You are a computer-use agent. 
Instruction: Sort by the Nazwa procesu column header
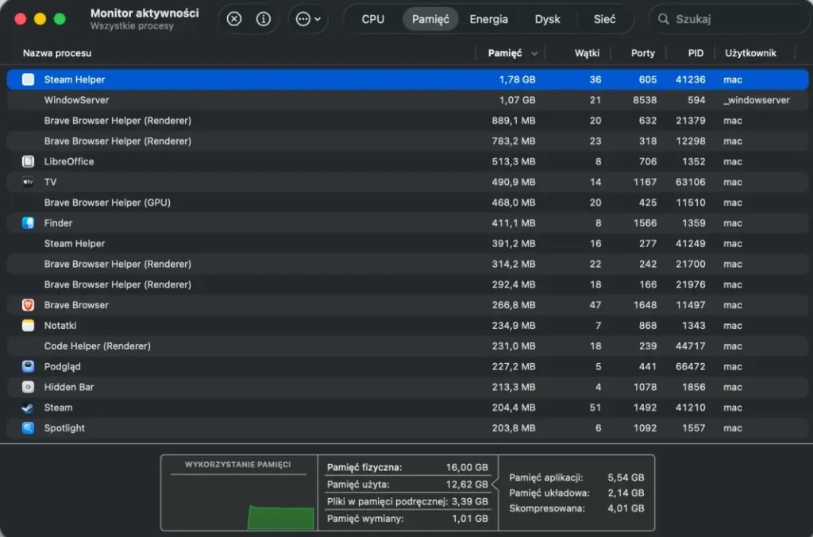57,53
